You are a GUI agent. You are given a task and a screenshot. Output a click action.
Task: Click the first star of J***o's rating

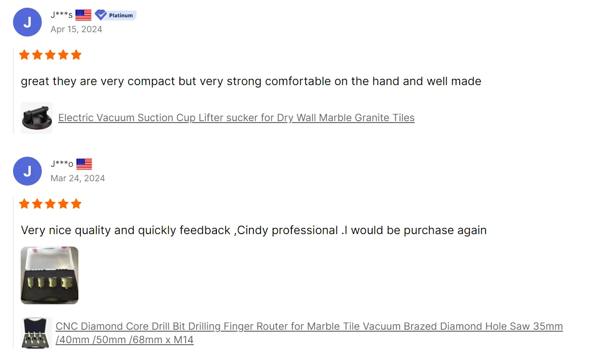click(x=24, y=204)
